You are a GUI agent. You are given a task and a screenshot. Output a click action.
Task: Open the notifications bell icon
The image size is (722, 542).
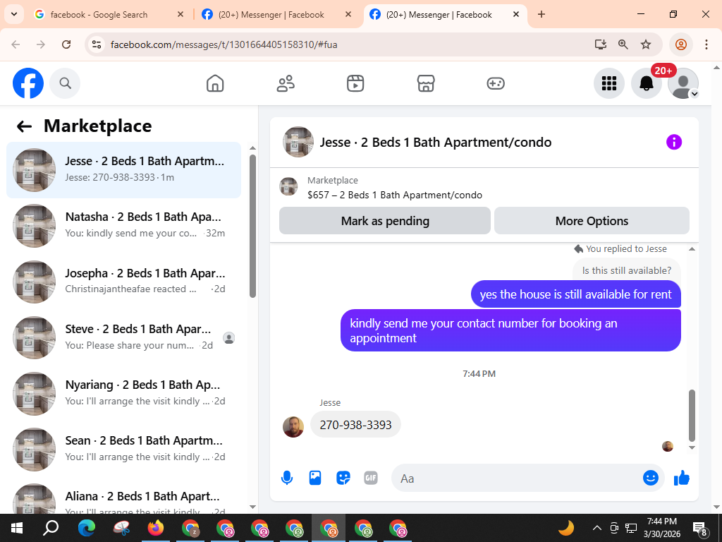click(x=646, y=83)
